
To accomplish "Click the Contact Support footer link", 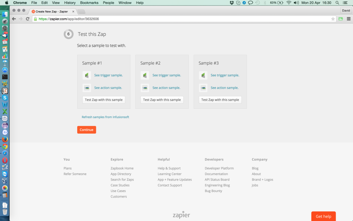I will [x=170, y=185].
